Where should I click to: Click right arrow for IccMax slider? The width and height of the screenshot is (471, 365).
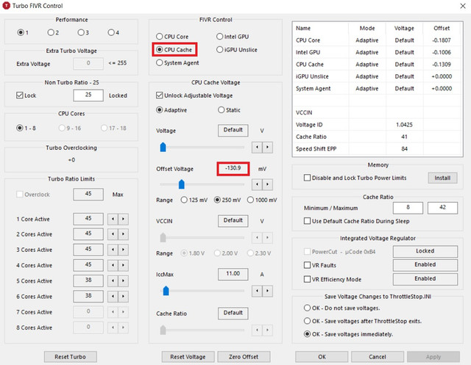(267, 291)
